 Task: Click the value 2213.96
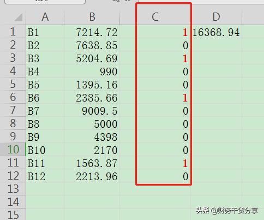point(97,176)
